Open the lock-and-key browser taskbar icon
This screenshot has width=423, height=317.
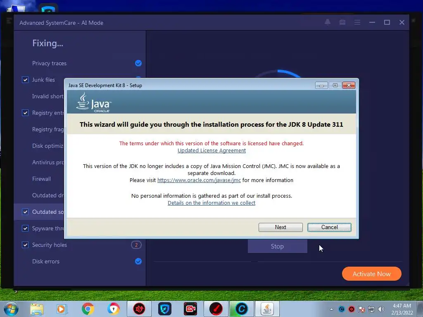tap(113, 309)
